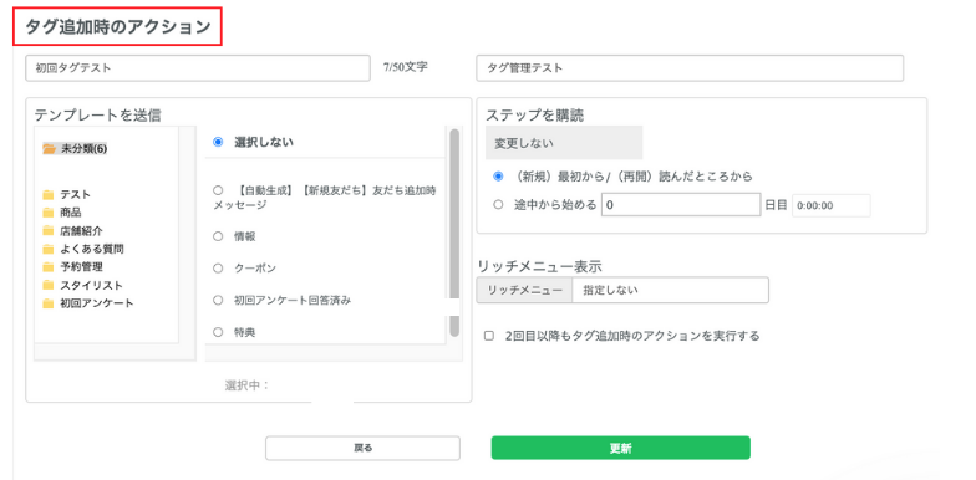
Task: Select the クーポン template radio button
Action: [218, 268]
